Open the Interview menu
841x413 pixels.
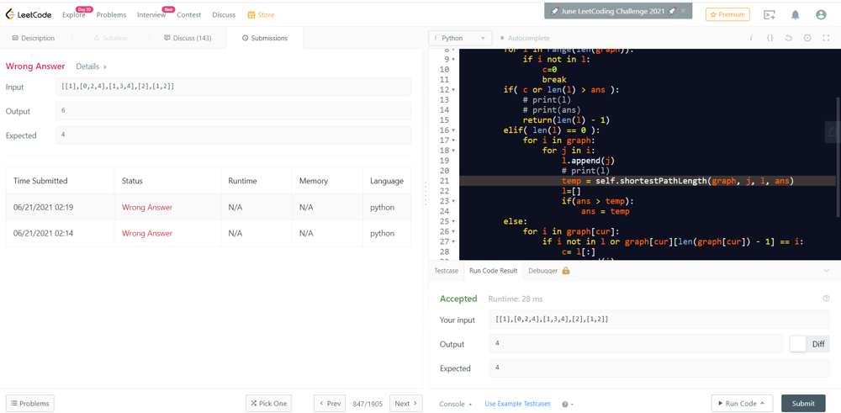(151, 15)
